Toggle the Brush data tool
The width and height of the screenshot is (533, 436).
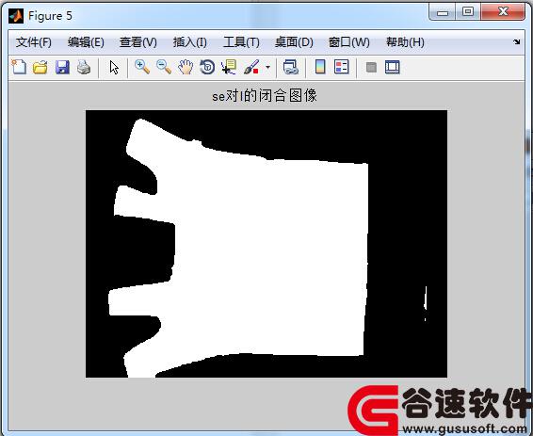(251, 67)
